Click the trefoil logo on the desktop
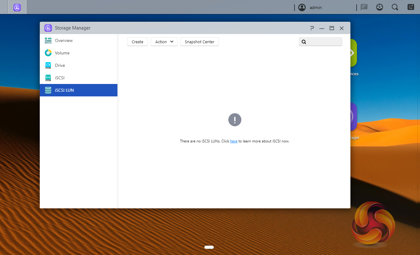 [373, 223]
